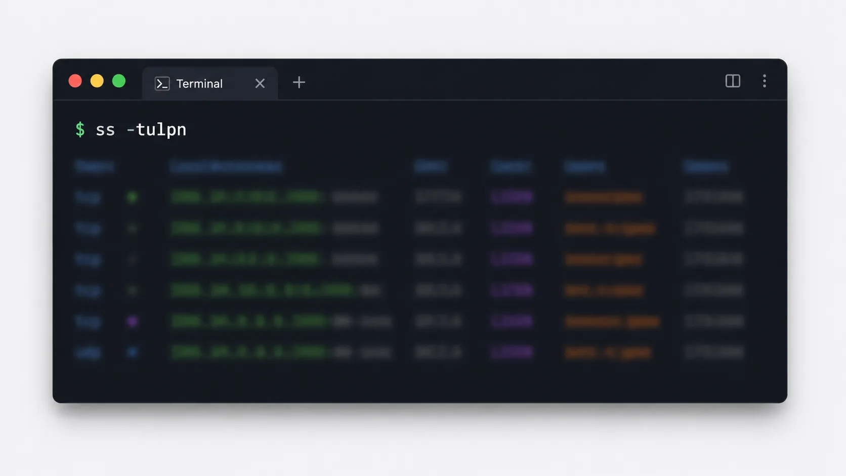This screenshot has width=846, height=476.
Task: Click the green dollar prompt symbol
Action: [80, 129]
